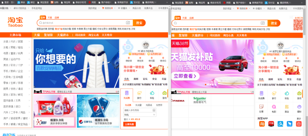Select the 游戏 icon in right window

[299, 94]
